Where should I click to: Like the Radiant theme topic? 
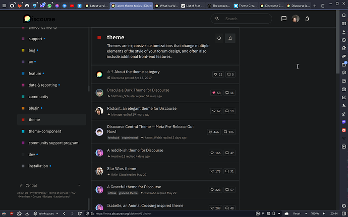pos(216,111)
